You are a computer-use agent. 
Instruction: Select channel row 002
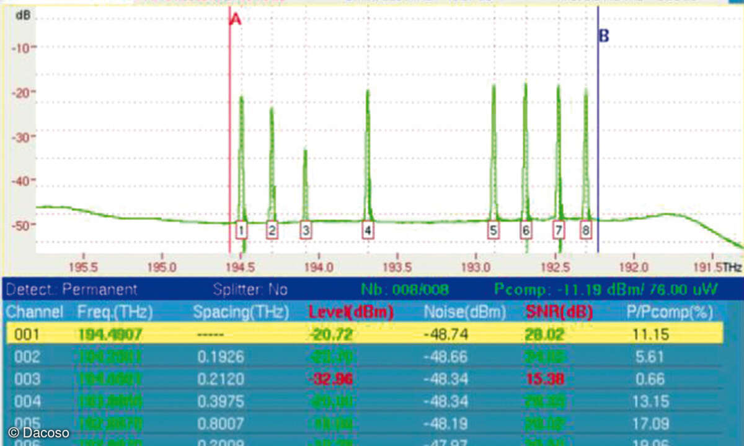364,357
